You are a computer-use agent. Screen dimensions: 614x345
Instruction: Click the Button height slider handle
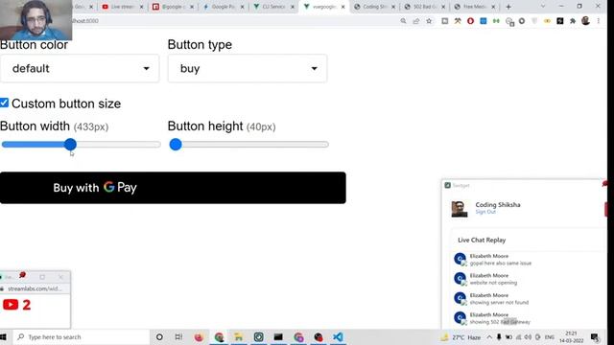tap(176, 145)
